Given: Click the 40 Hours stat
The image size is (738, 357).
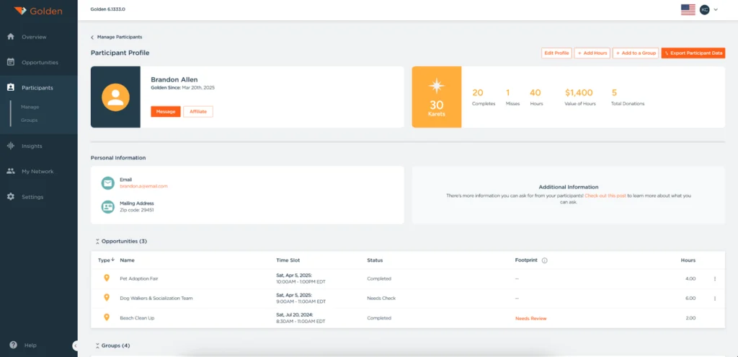Looking at the screenshot, I should tap(536, 97).
